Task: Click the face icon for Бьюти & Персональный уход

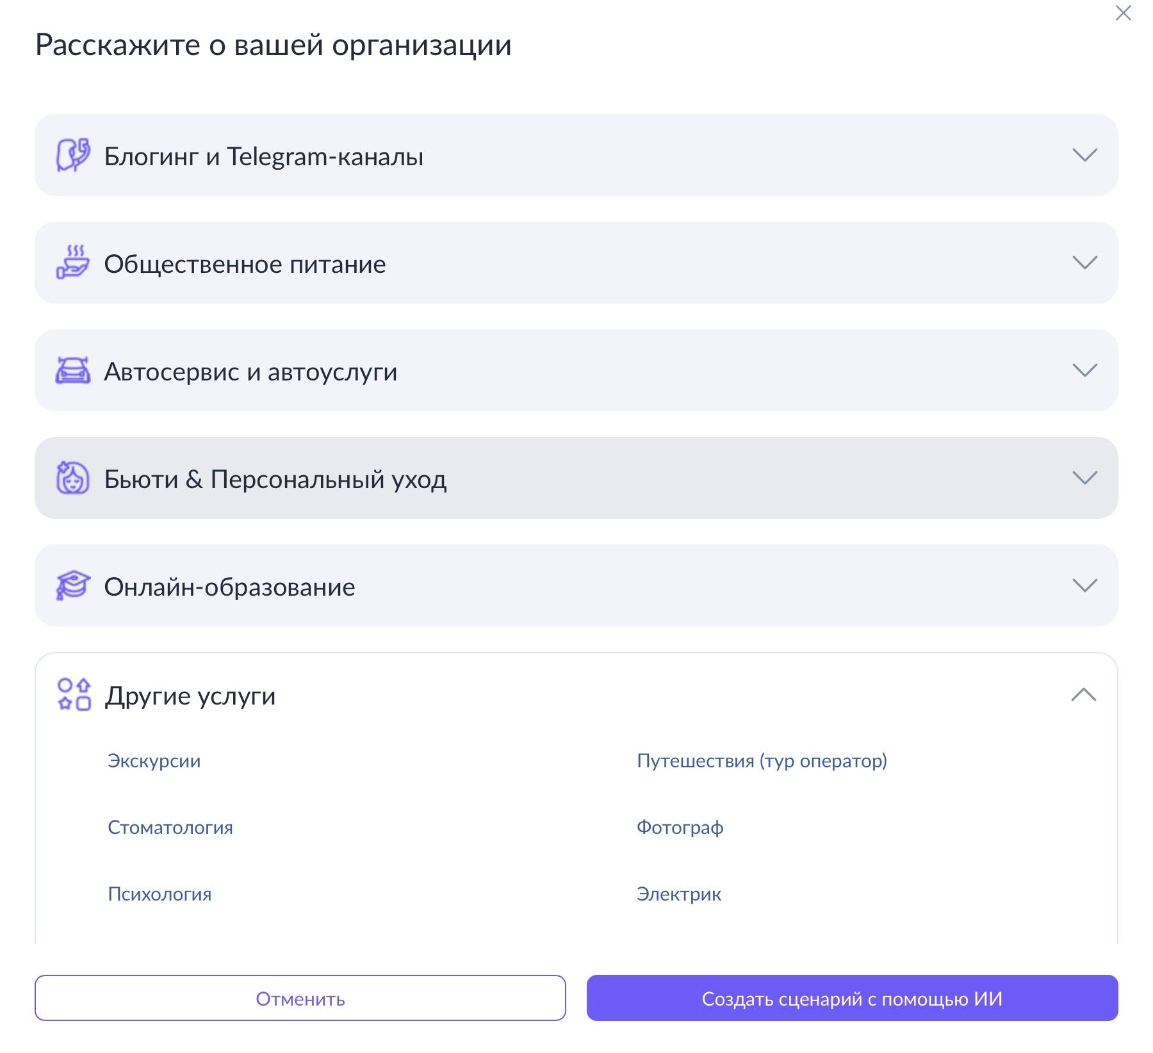Action: click(x=72, y=478)
